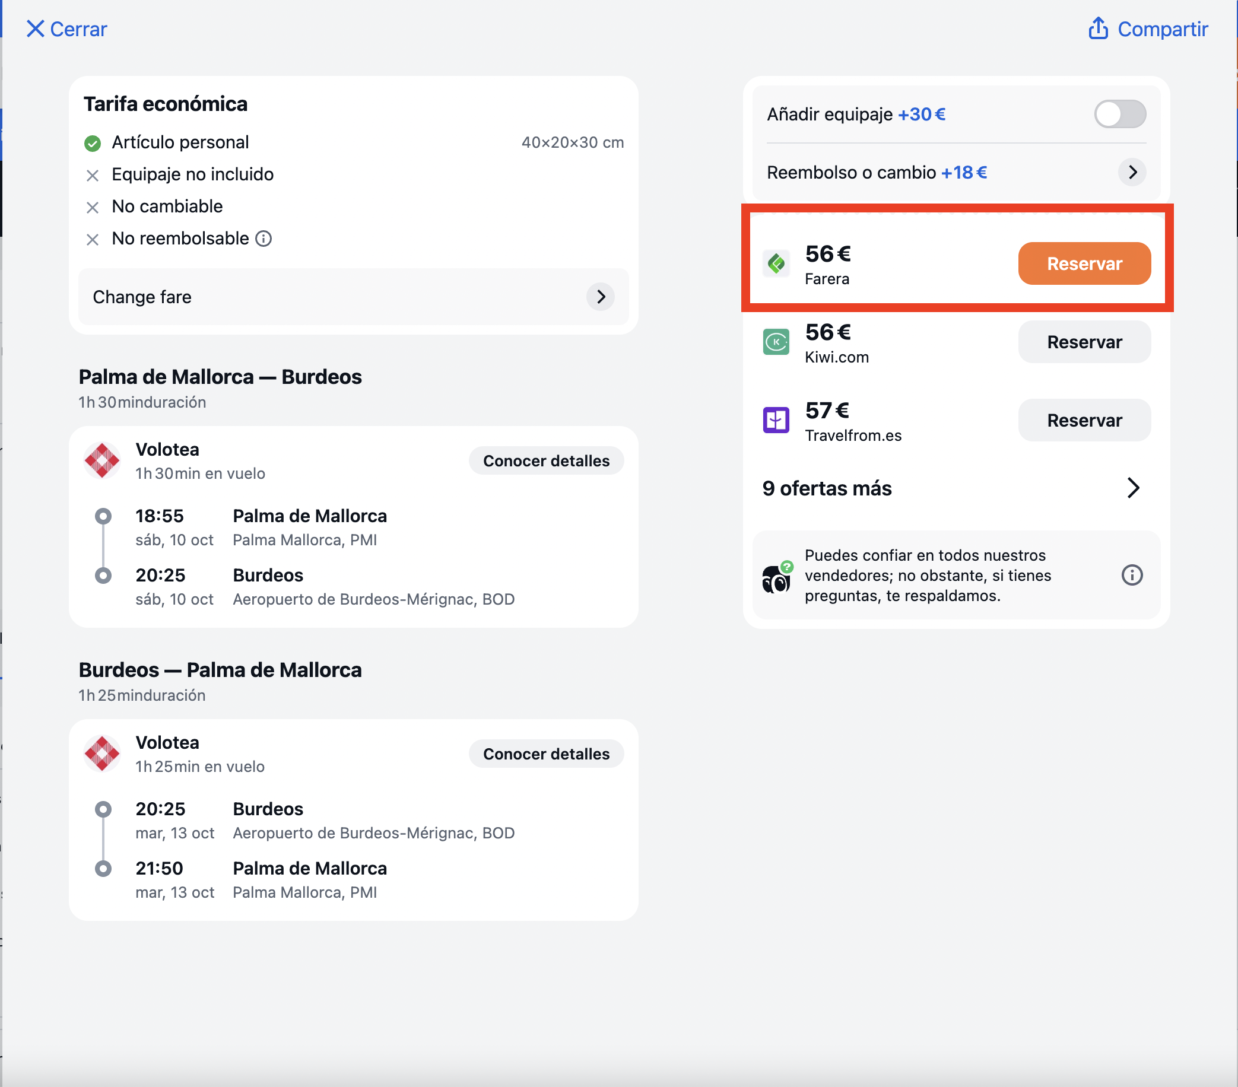The height and width of the screenshot is (1087, 1238).
Task: Toggle the Añadir equipaje switch
Action: point(1120,114)
